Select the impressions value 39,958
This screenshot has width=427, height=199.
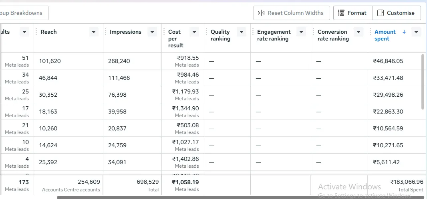point(117,112)
